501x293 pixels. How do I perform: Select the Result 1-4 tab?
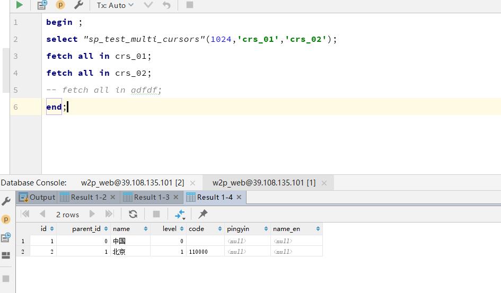(x=215, y=197)
